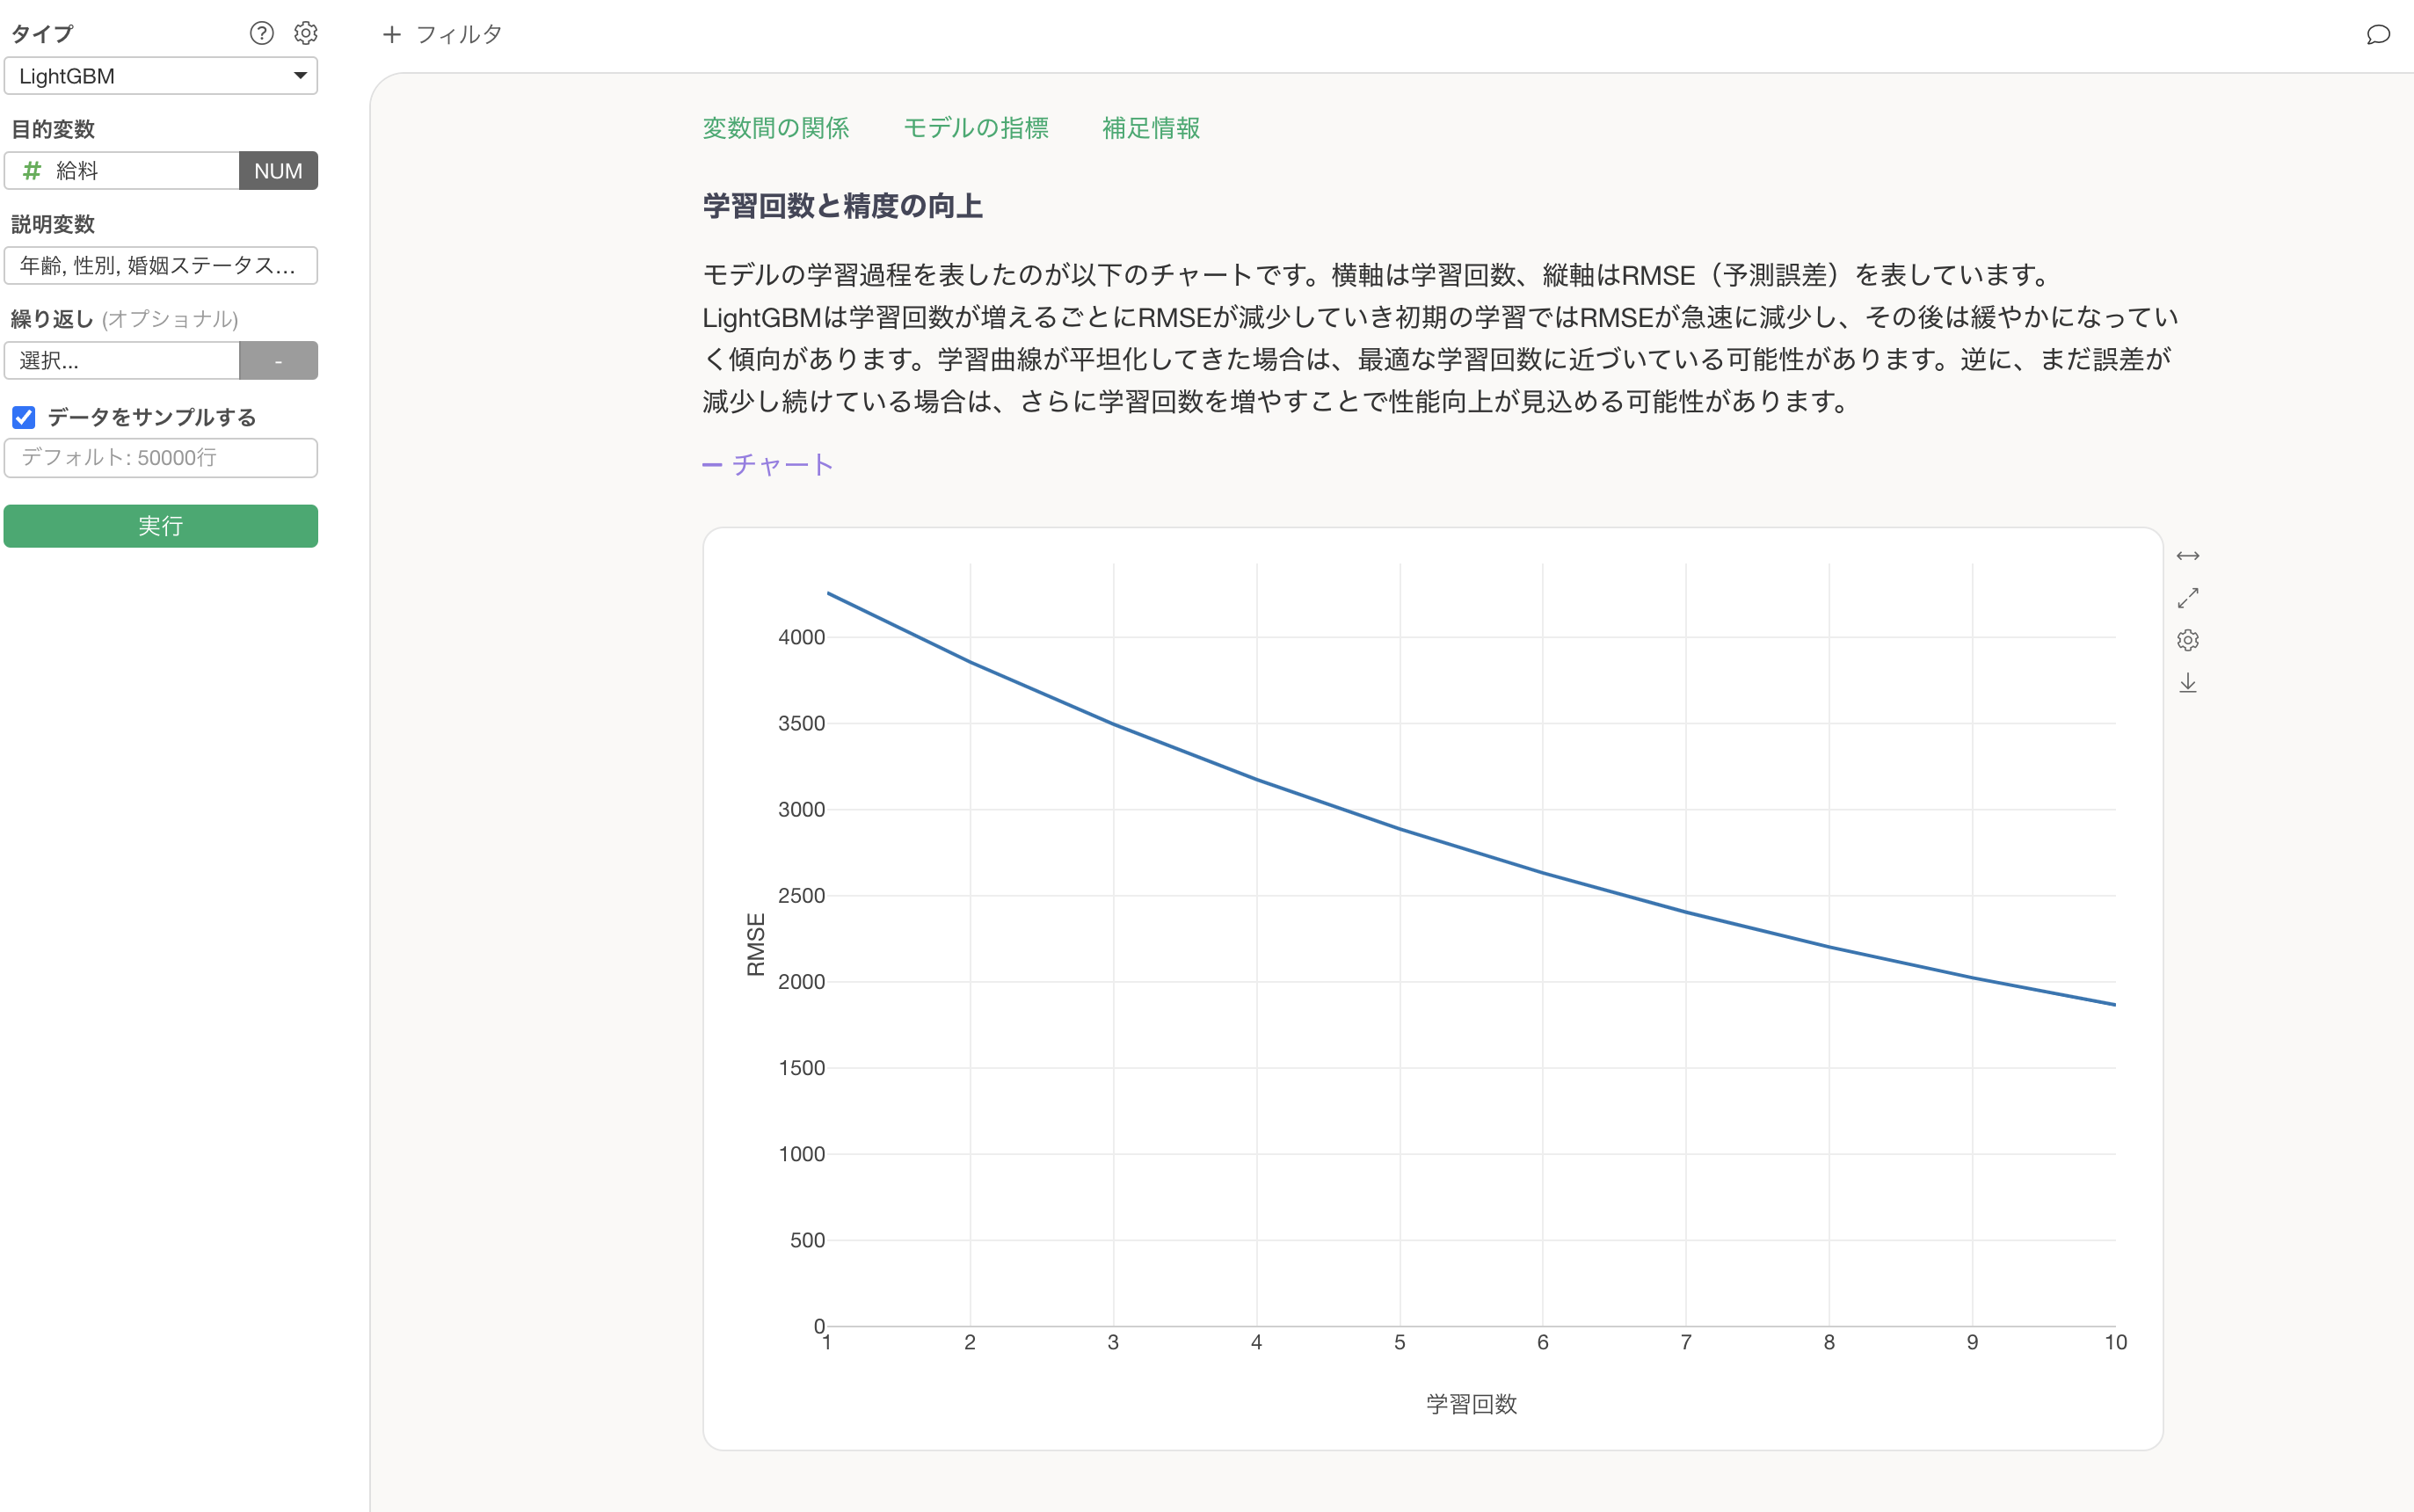Download the chart with download icon
The height and width of the screenshot is (1512, 2414).
(x=2187, y=683)
